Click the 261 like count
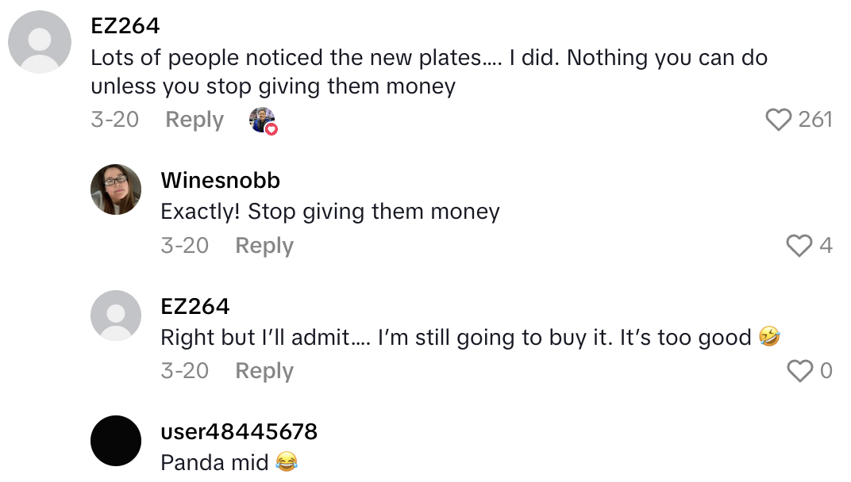The width and height of the screenshot is (851, 482). tap(815, 120)
